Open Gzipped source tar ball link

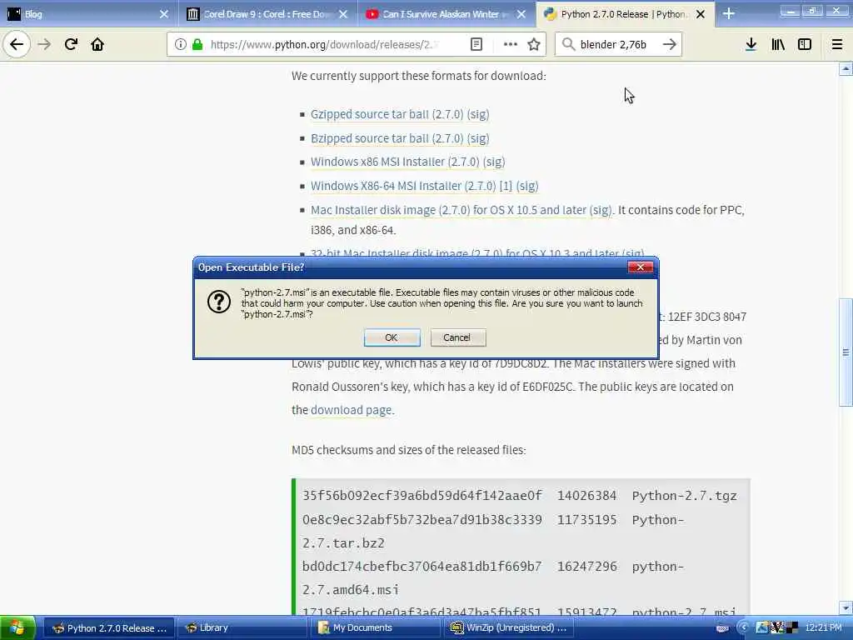pos(387,114)
